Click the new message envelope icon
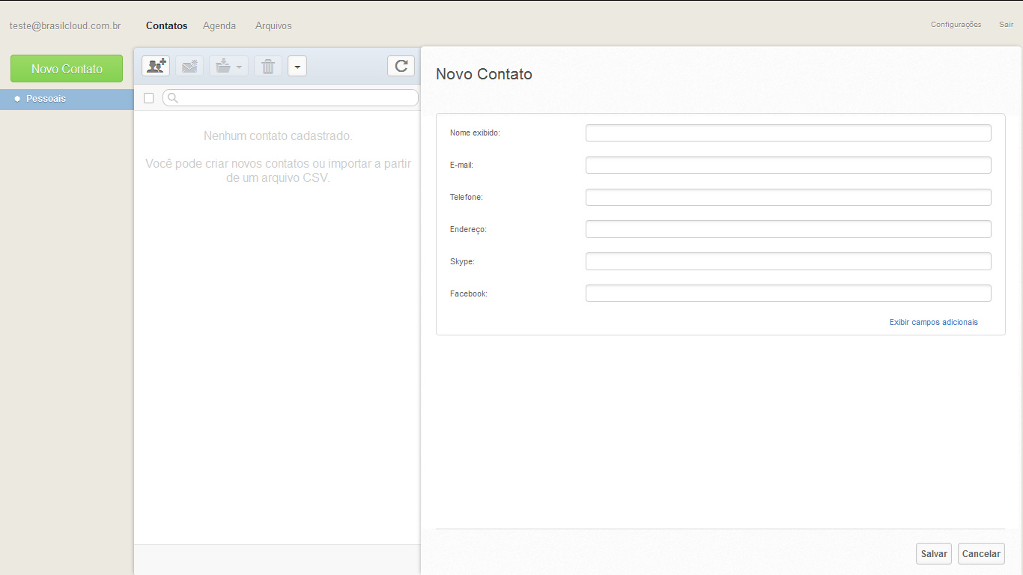Image resolution: width=1023 pixels, height=575 pixels. (189, 66)
